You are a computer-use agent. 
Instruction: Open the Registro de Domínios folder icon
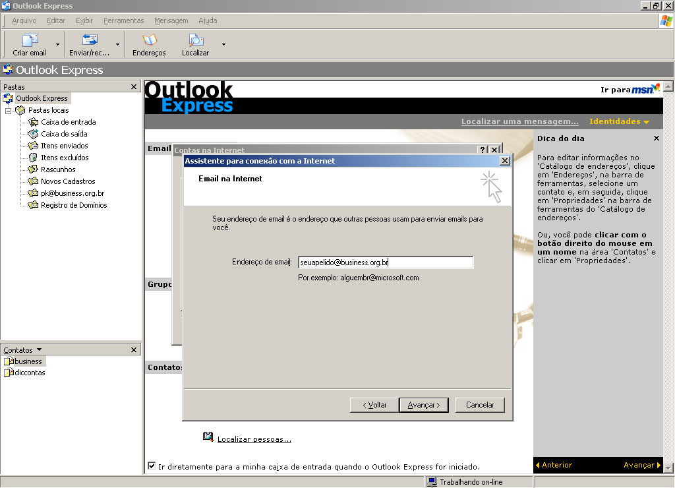click(x=33, y=205)
